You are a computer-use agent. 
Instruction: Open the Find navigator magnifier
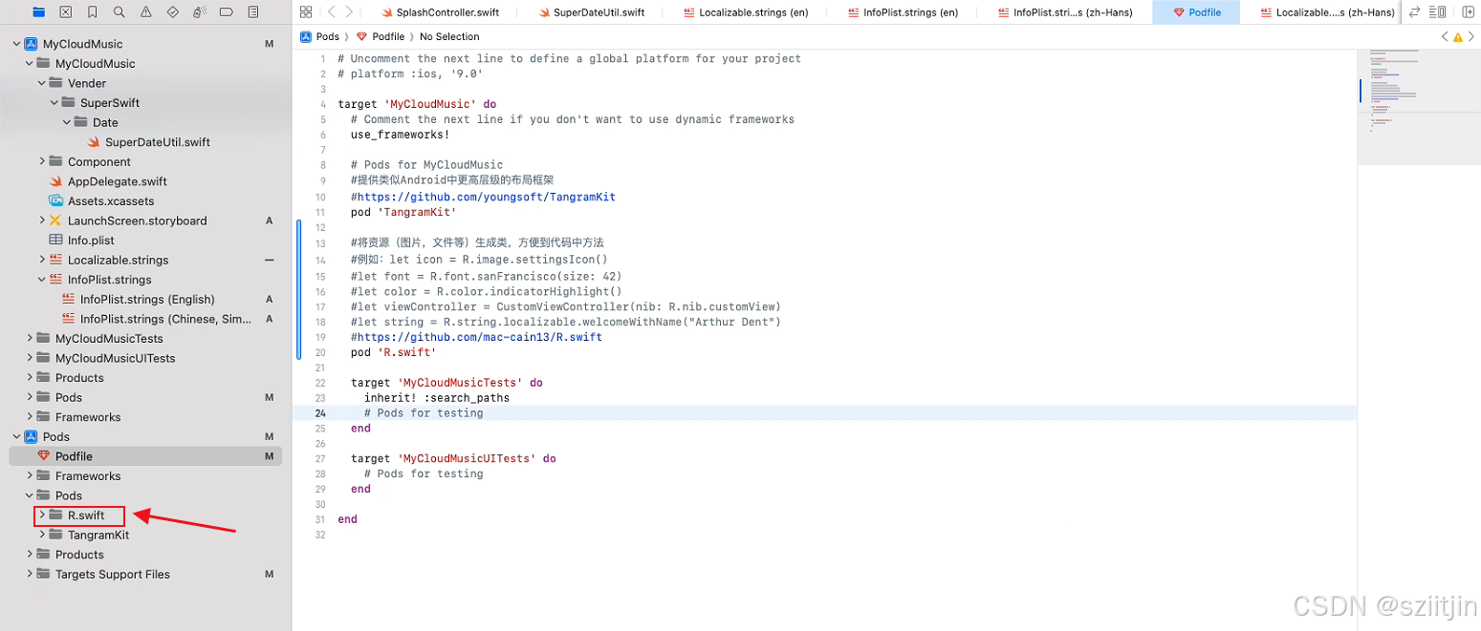pos(119,12)
